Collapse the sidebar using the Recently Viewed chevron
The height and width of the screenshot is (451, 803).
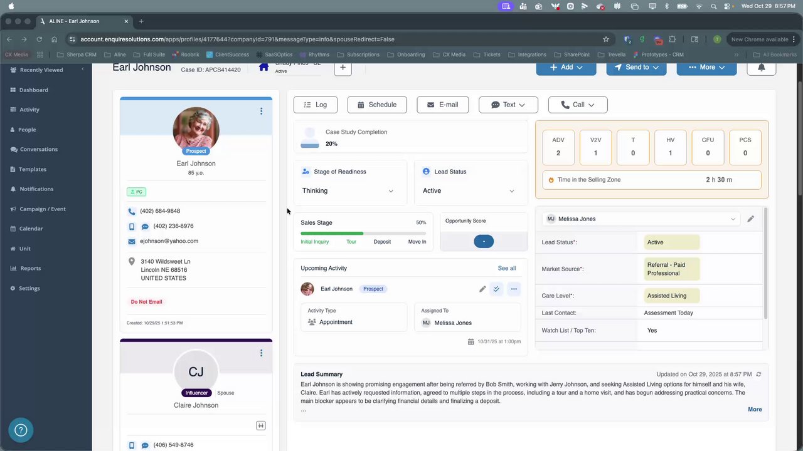pyautogui.click(x=83, y=70)
